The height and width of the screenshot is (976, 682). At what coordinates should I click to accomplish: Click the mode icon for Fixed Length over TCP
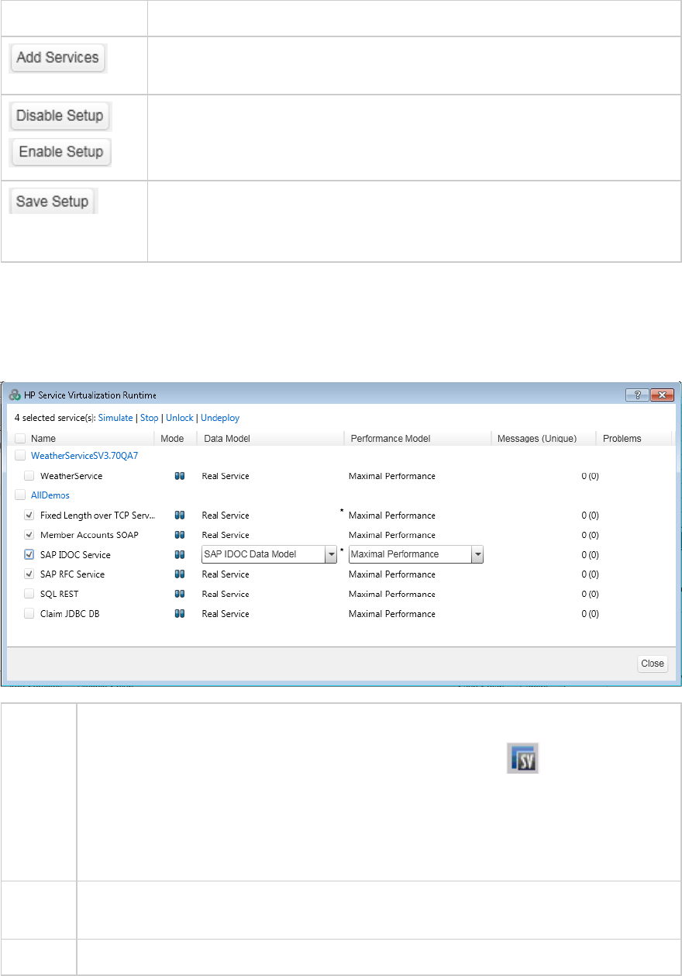pos(179,515)
